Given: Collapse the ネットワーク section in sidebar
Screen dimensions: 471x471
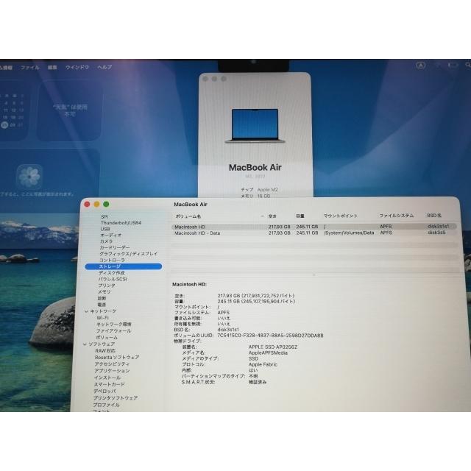Looking at the screenshot, I should click(x=86, y=311).
